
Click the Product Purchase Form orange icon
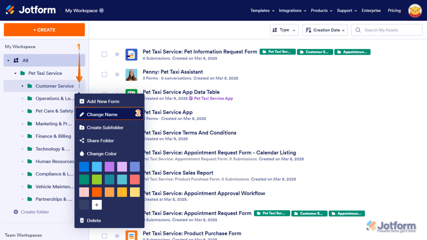131,235
